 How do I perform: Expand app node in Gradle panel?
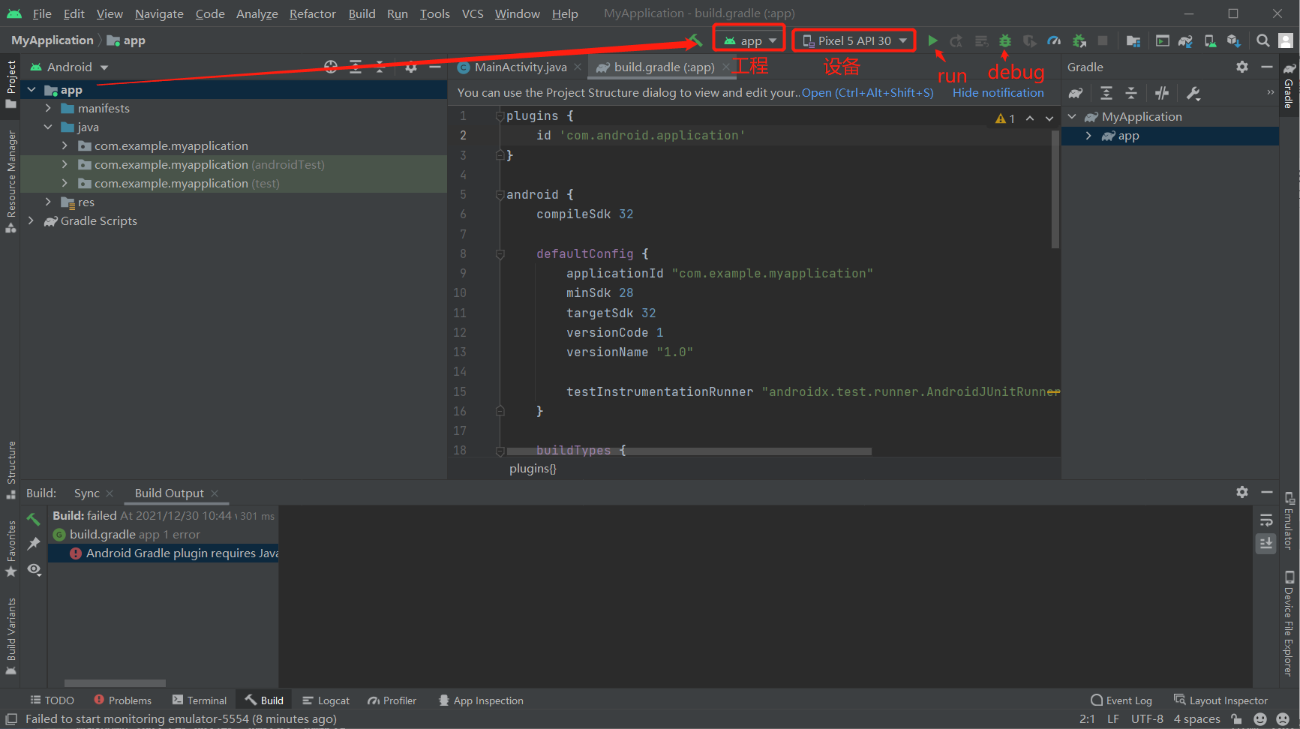click(1089, 136)
